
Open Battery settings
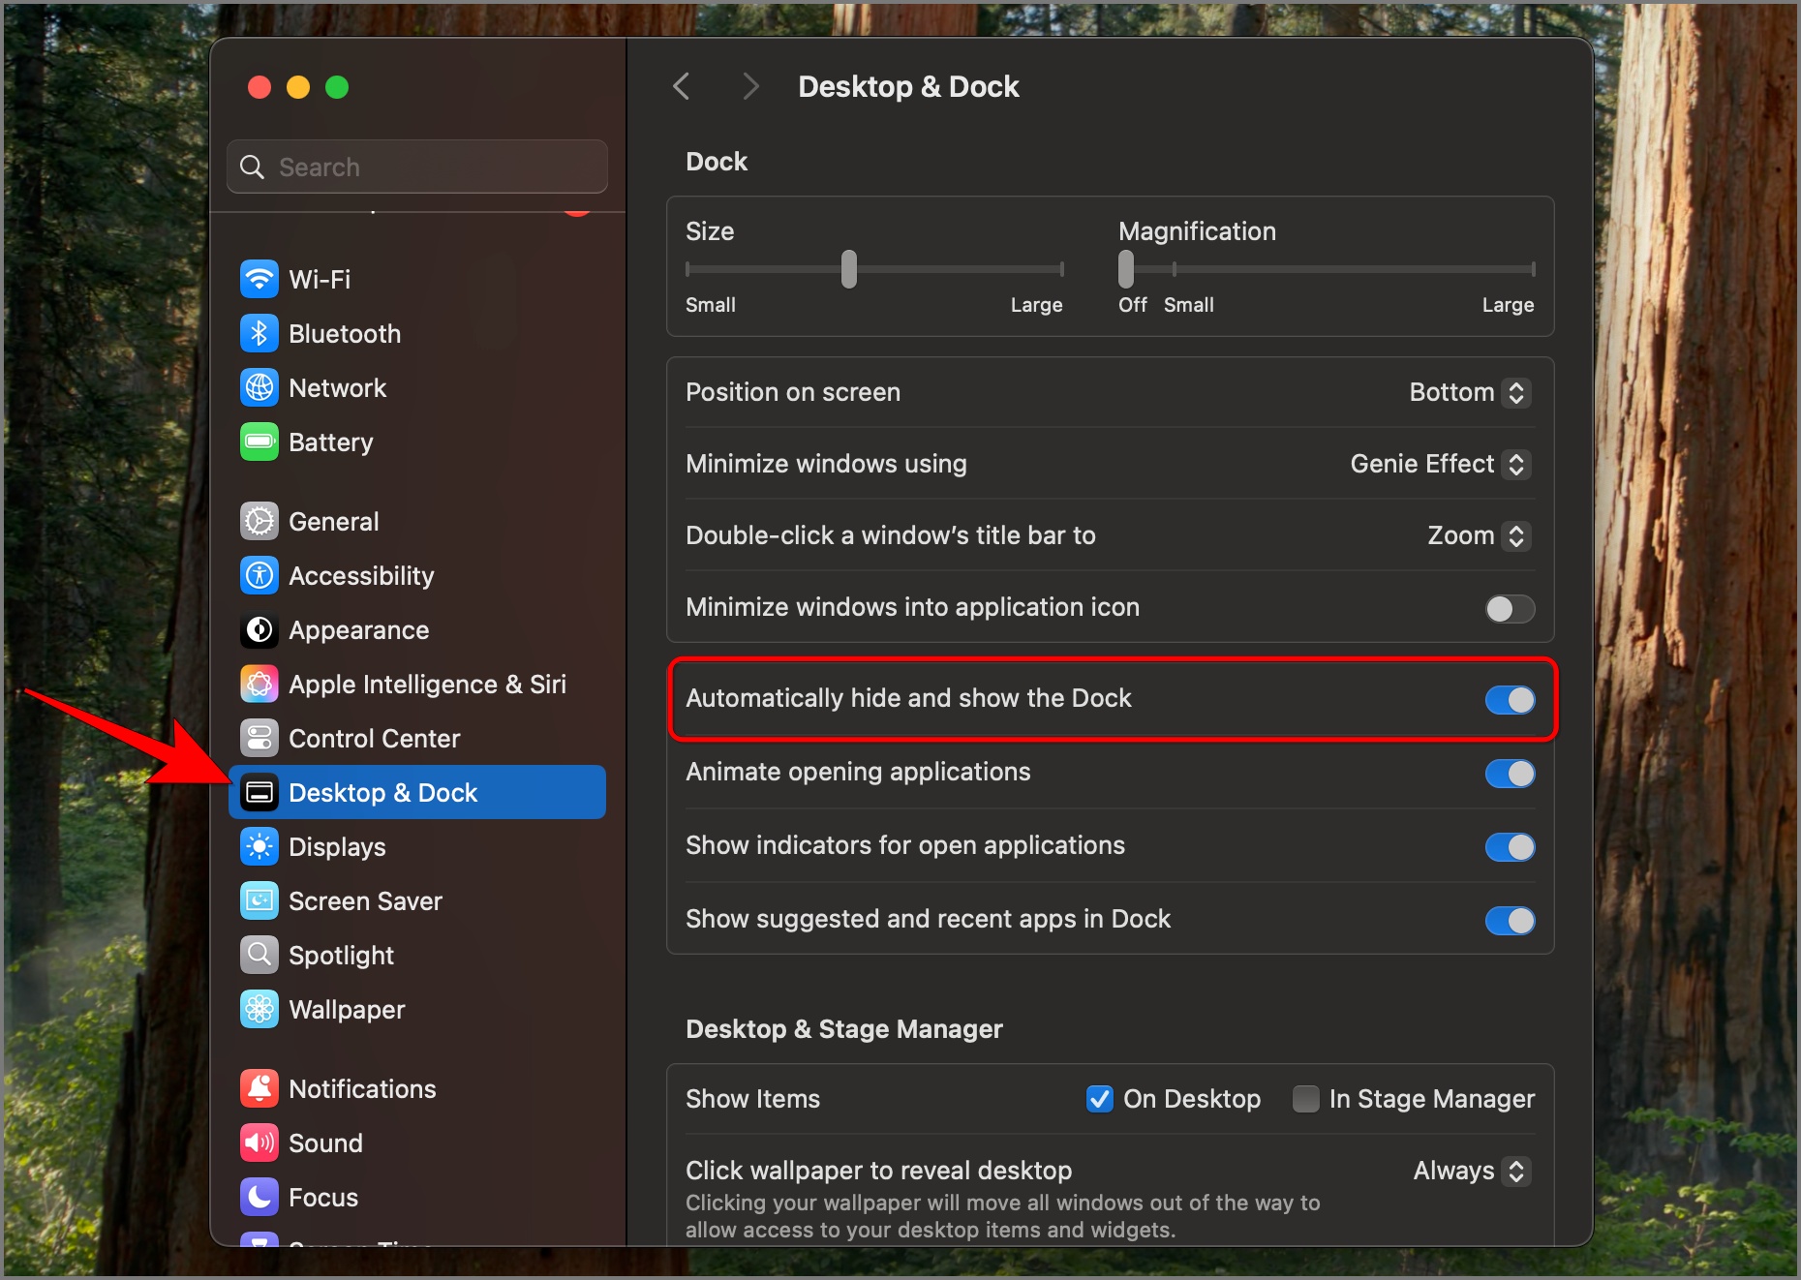click(330, 442)
